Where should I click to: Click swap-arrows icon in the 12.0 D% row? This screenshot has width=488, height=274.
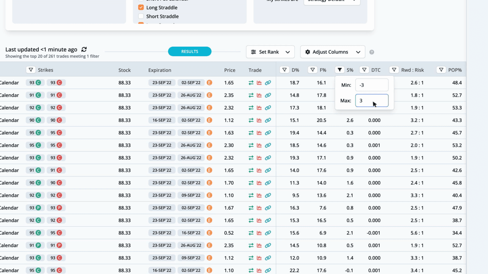click(x=251, y=258)
